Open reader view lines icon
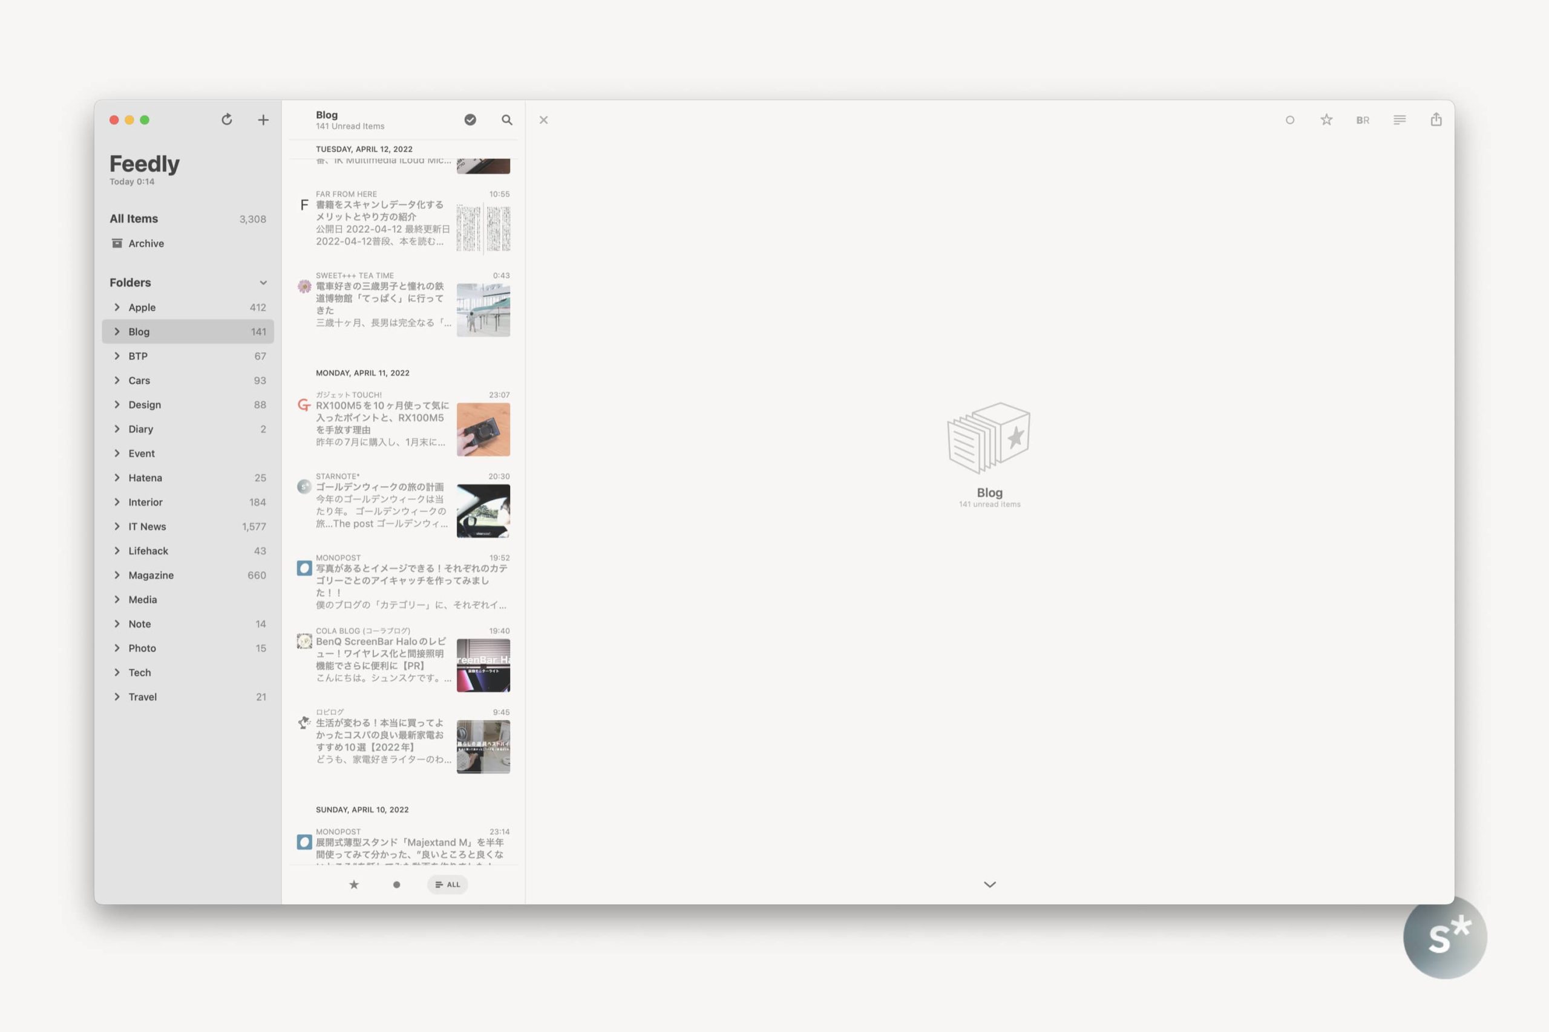This screenshot has width=1549, height=1032. coord(1400,120)
